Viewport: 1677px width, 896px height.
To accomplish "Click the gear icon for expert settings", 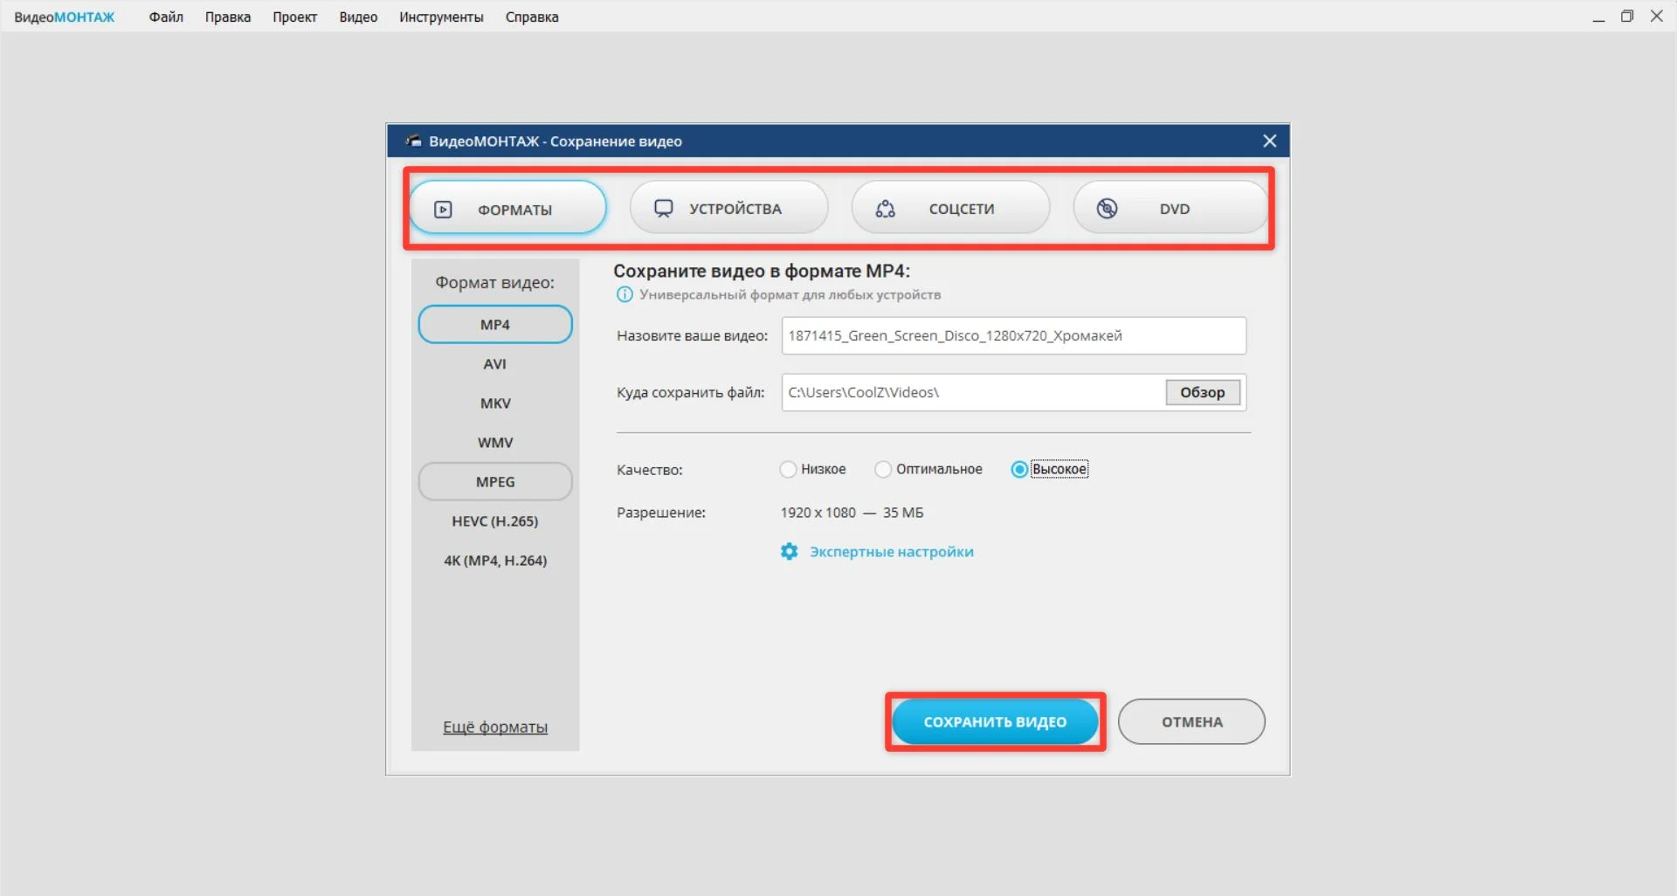I will [789, 552].
